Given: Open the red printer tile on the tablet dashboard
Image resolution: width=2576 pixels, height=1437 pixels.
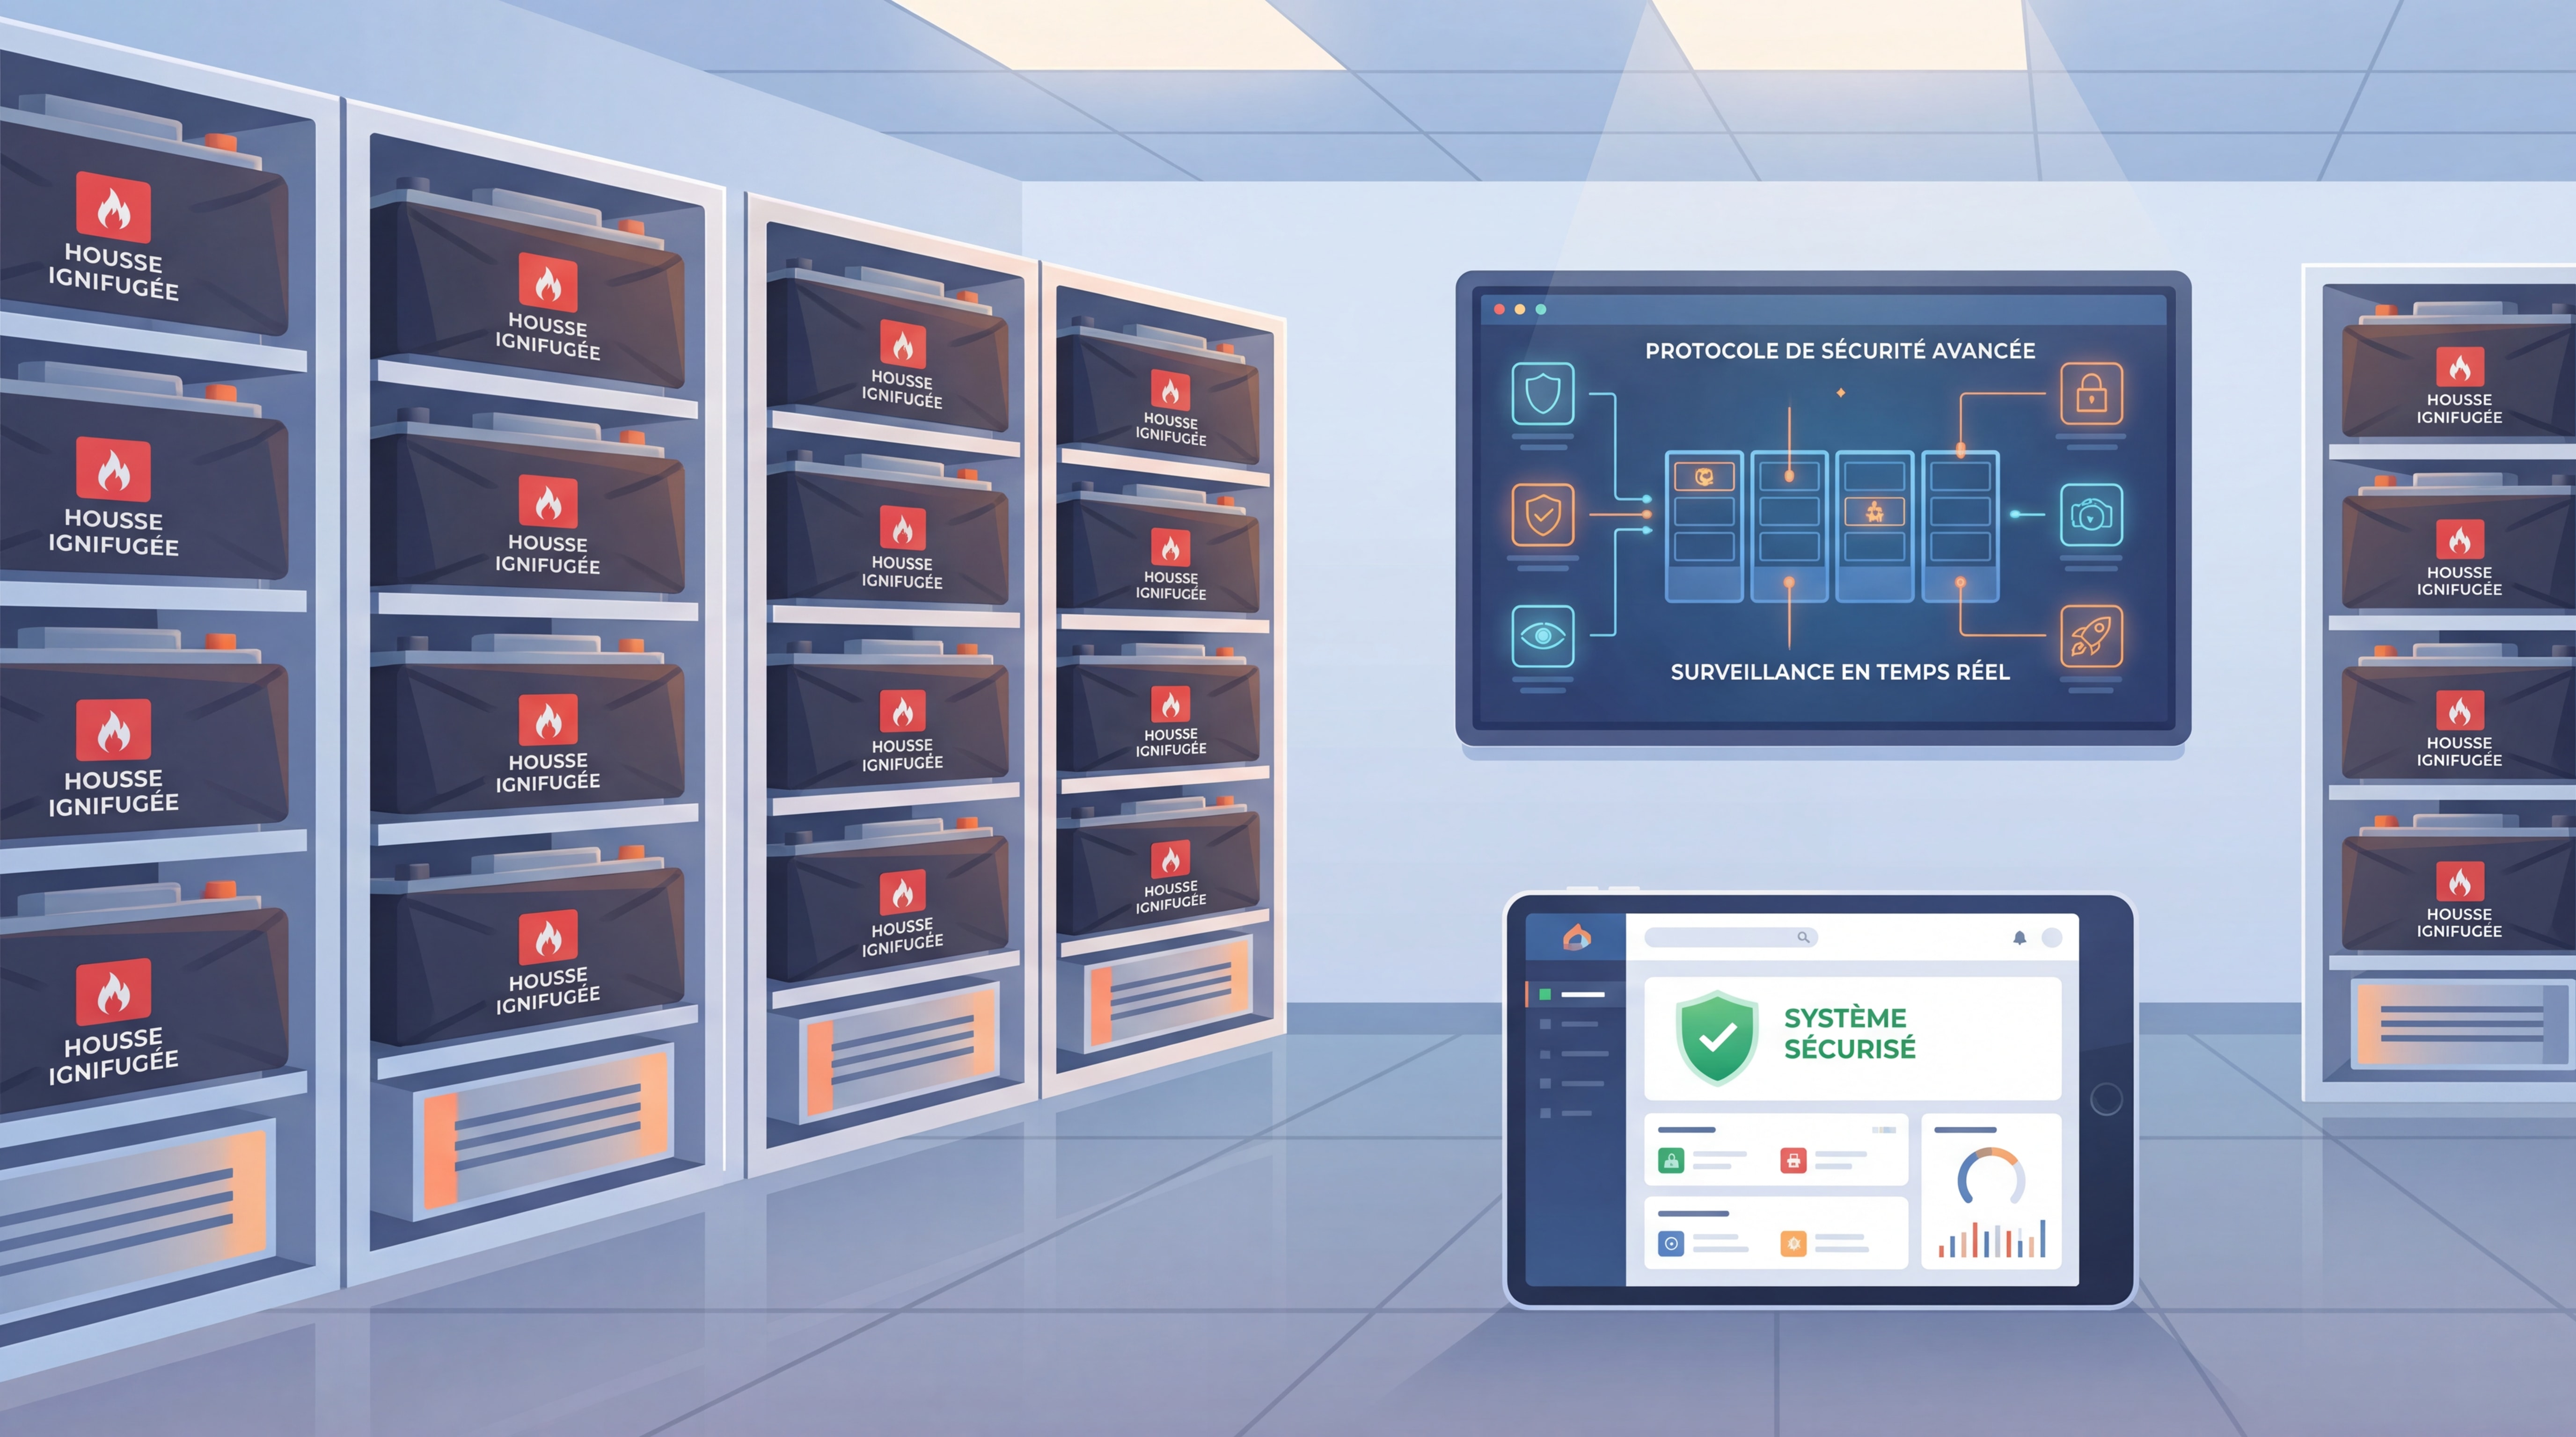Looking at the screenshot, I should pyautogui.click(x=1793, y=1160).
